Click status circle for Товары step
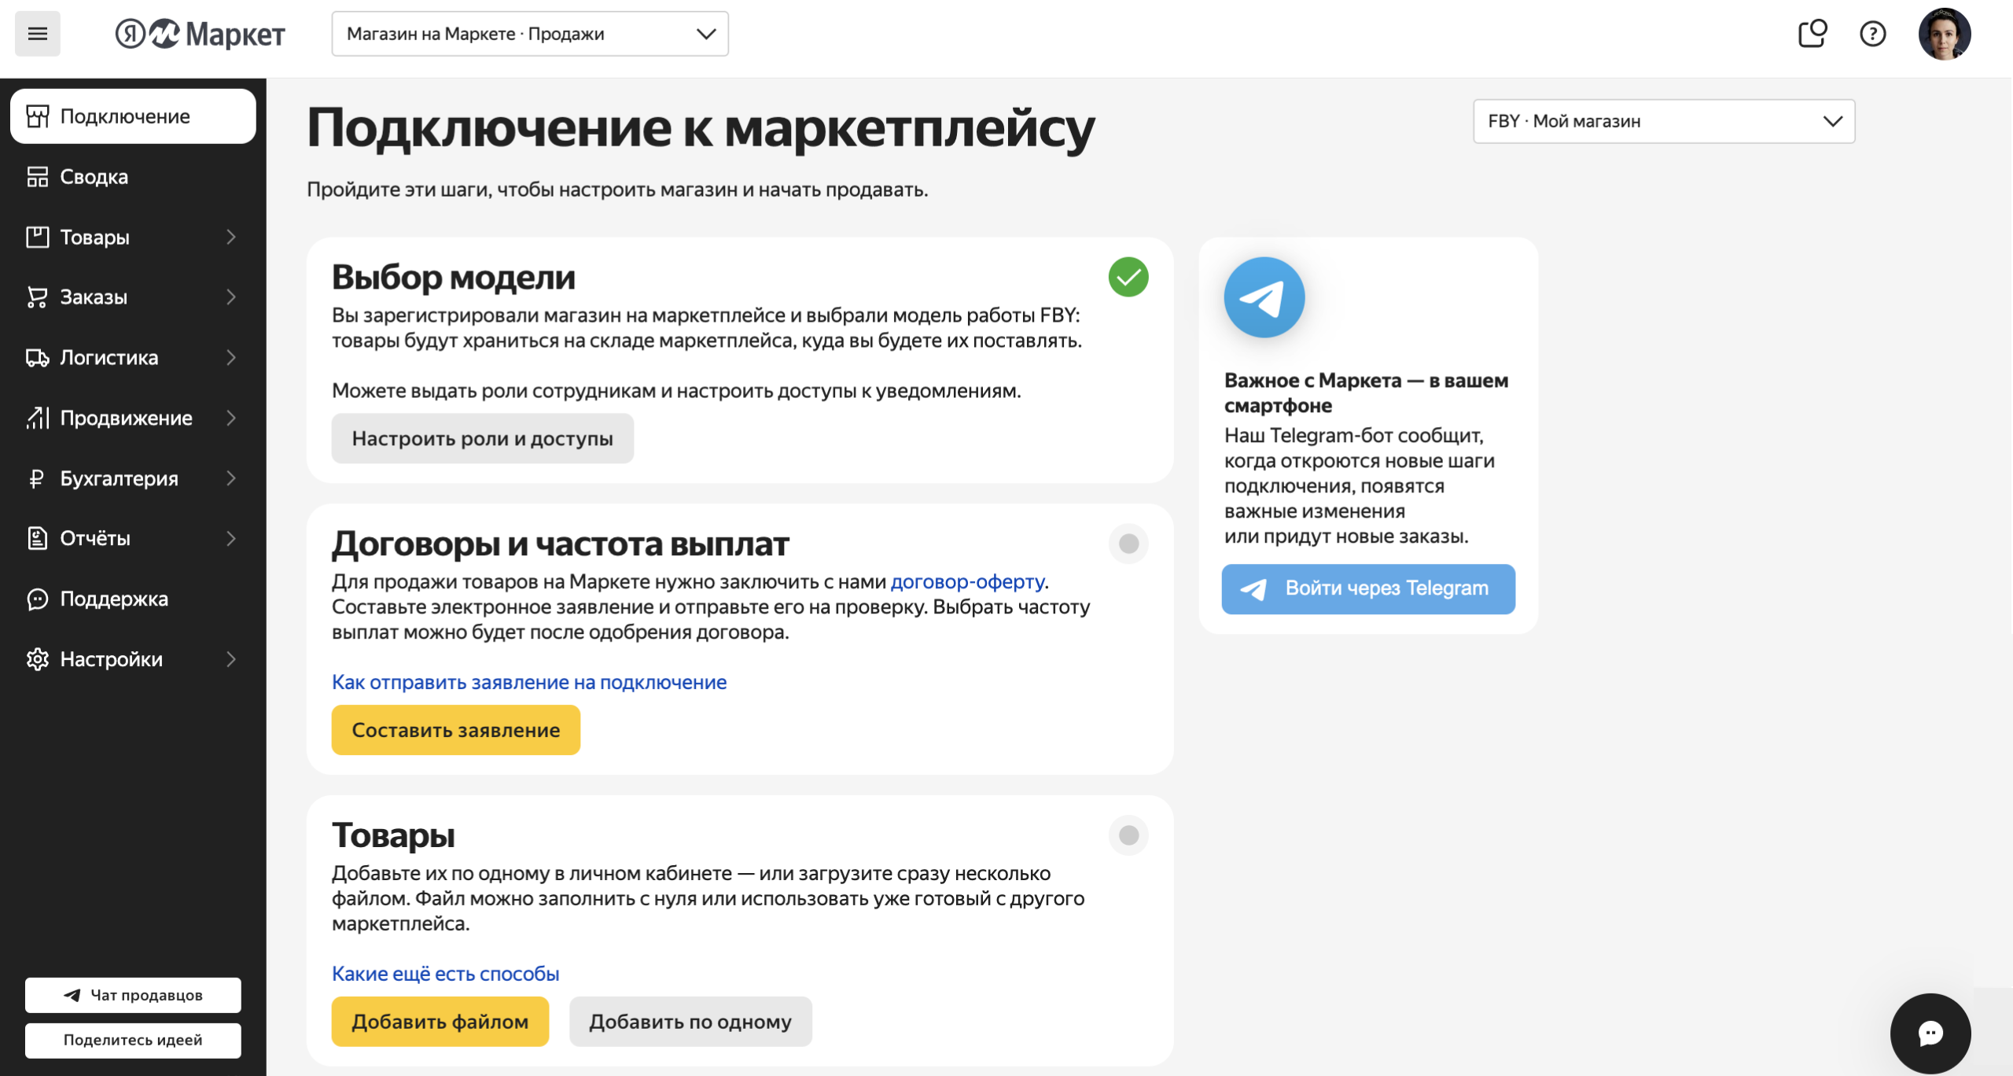 (1128, 835)
